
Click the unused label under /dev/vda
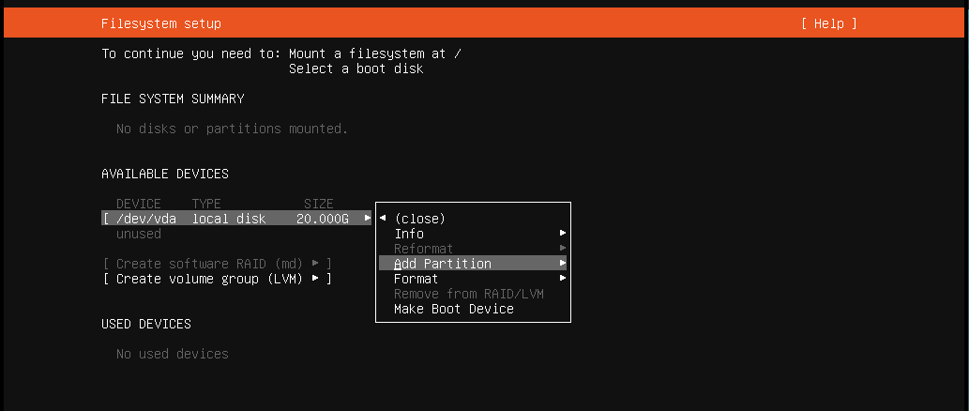(139, 234)
